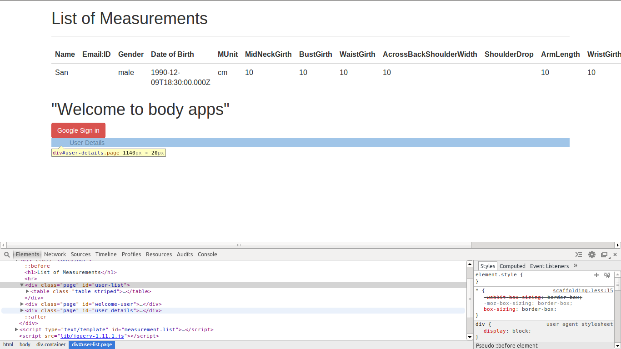Select body in the breadcrumb bar

25,345
